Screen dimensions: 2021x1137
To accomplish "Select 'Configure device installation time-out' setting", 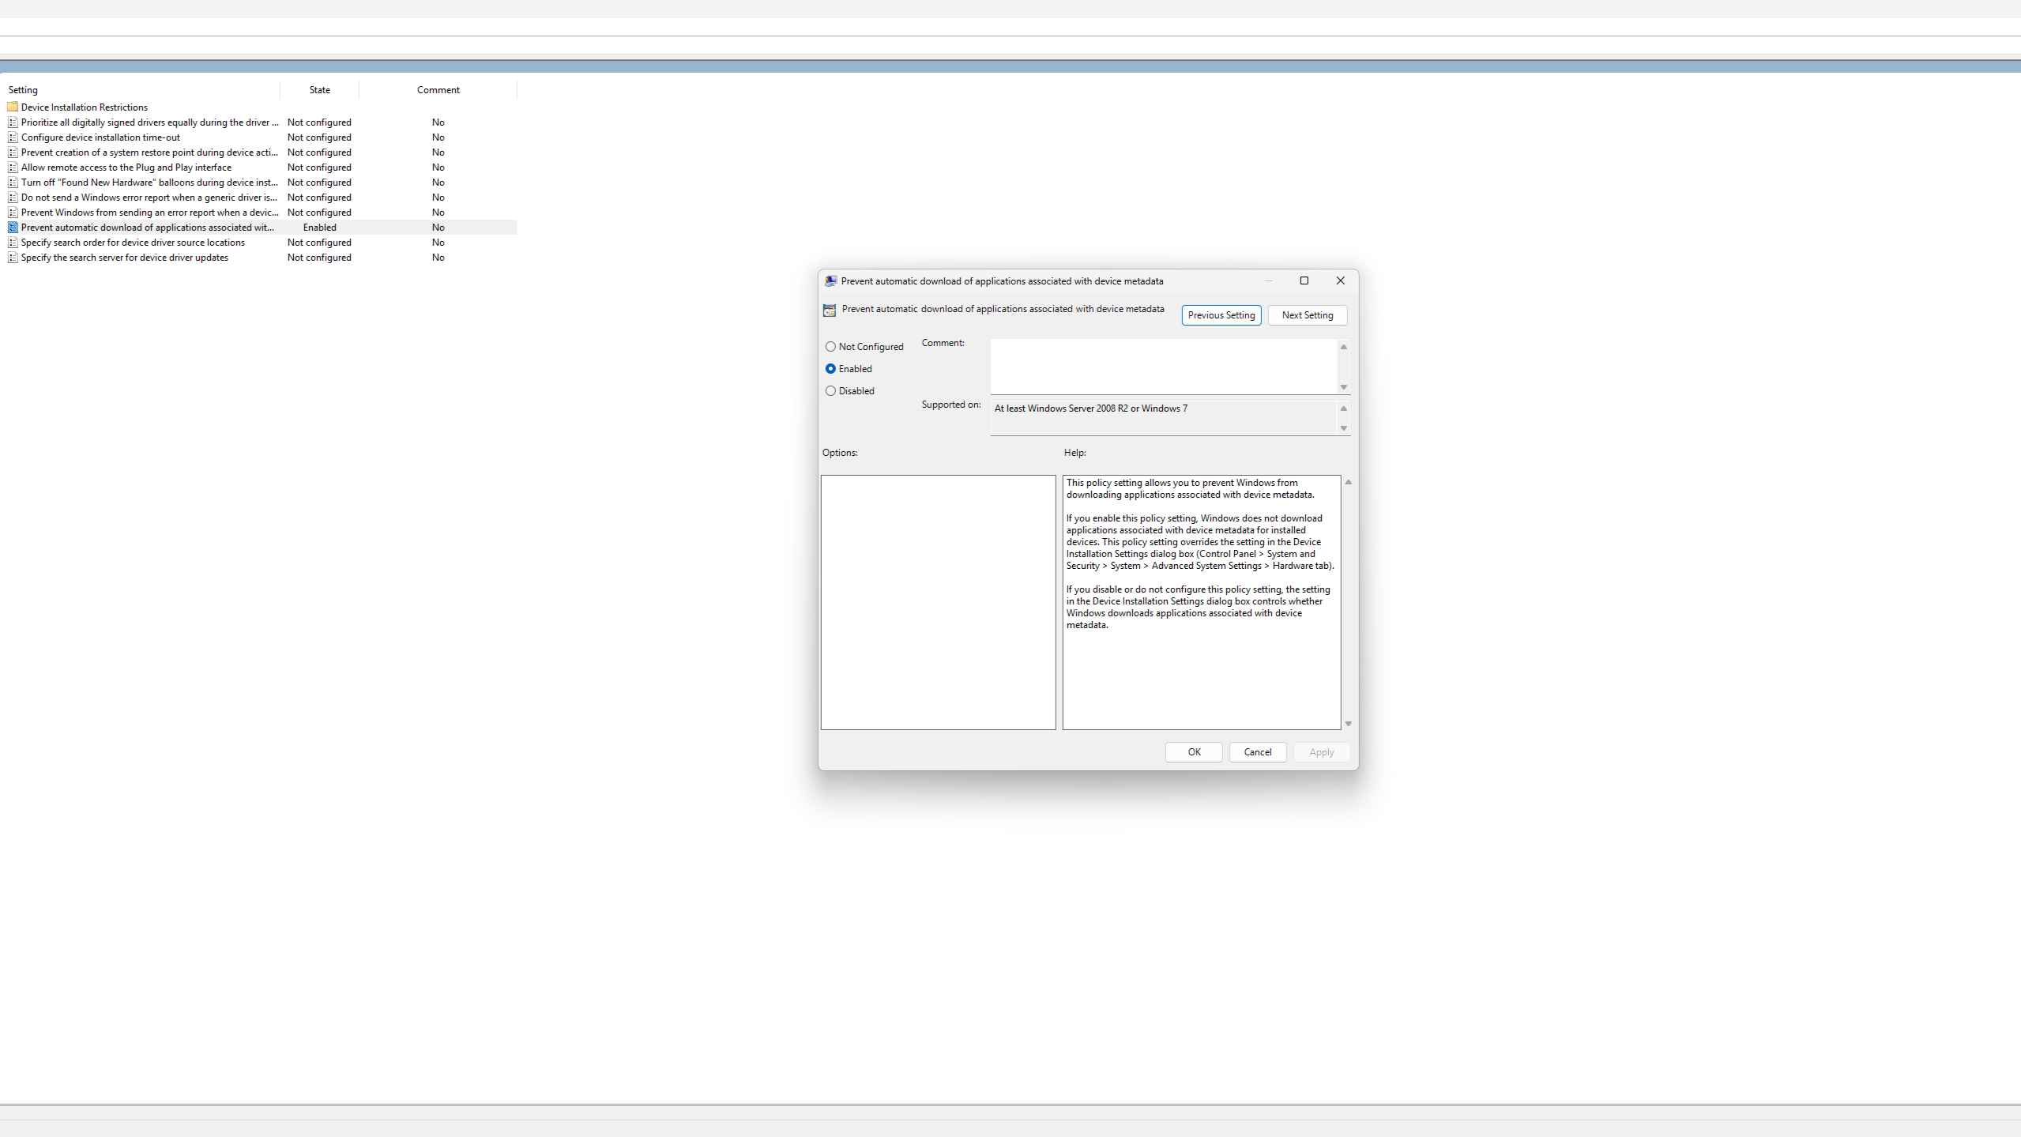I will (261, 137).
